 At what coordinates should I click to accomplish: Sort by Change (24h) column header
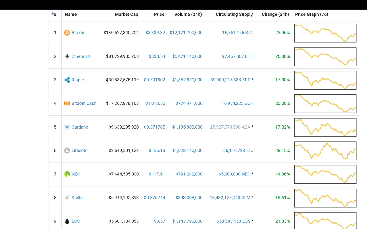(x=275, y=14)
